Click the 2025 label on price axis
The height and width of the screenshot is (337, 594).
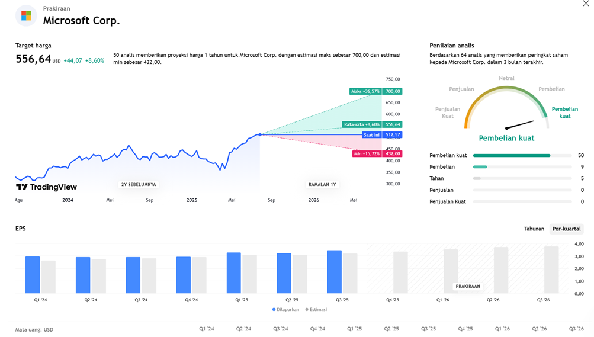(x=192, y=200)
